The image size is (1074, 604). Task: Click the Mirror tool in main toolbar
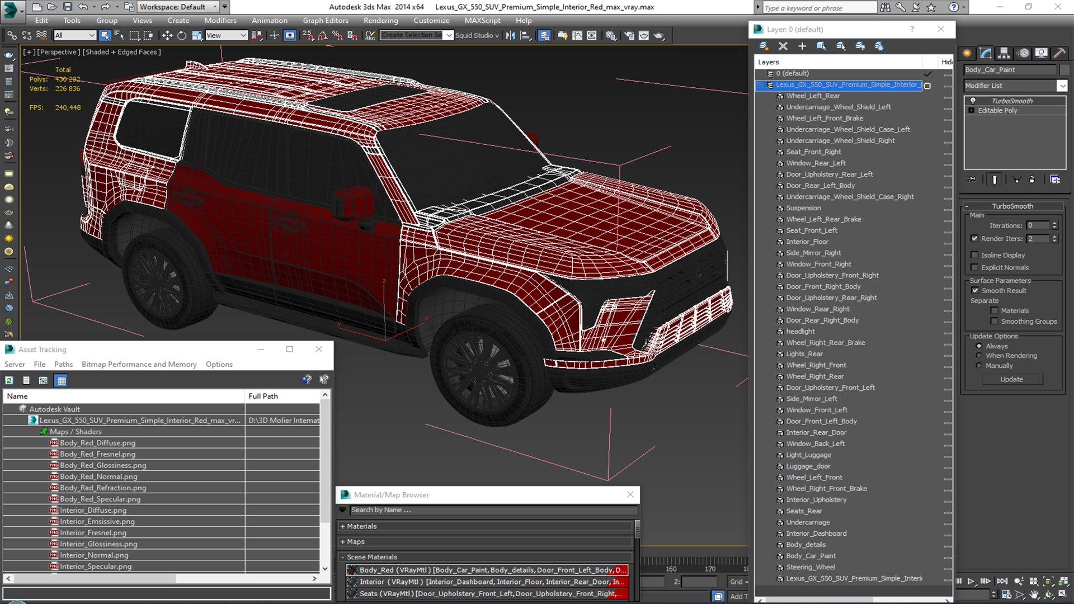(510, 35)
